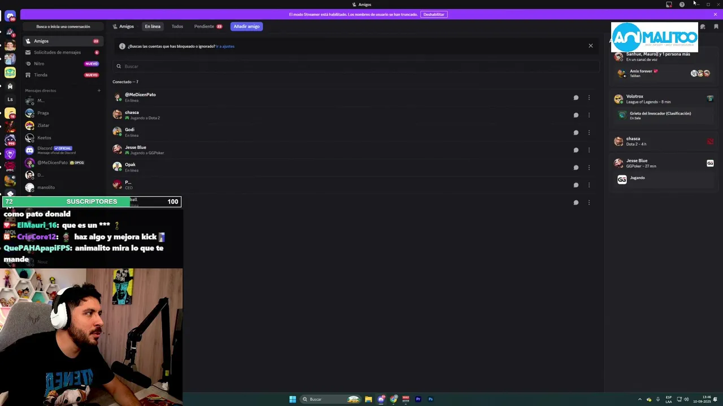Image resolution: width=723 pixels, height=406 pixels.
Task: Open more options for chasca in friends list
Action: [x=589, y=115]
